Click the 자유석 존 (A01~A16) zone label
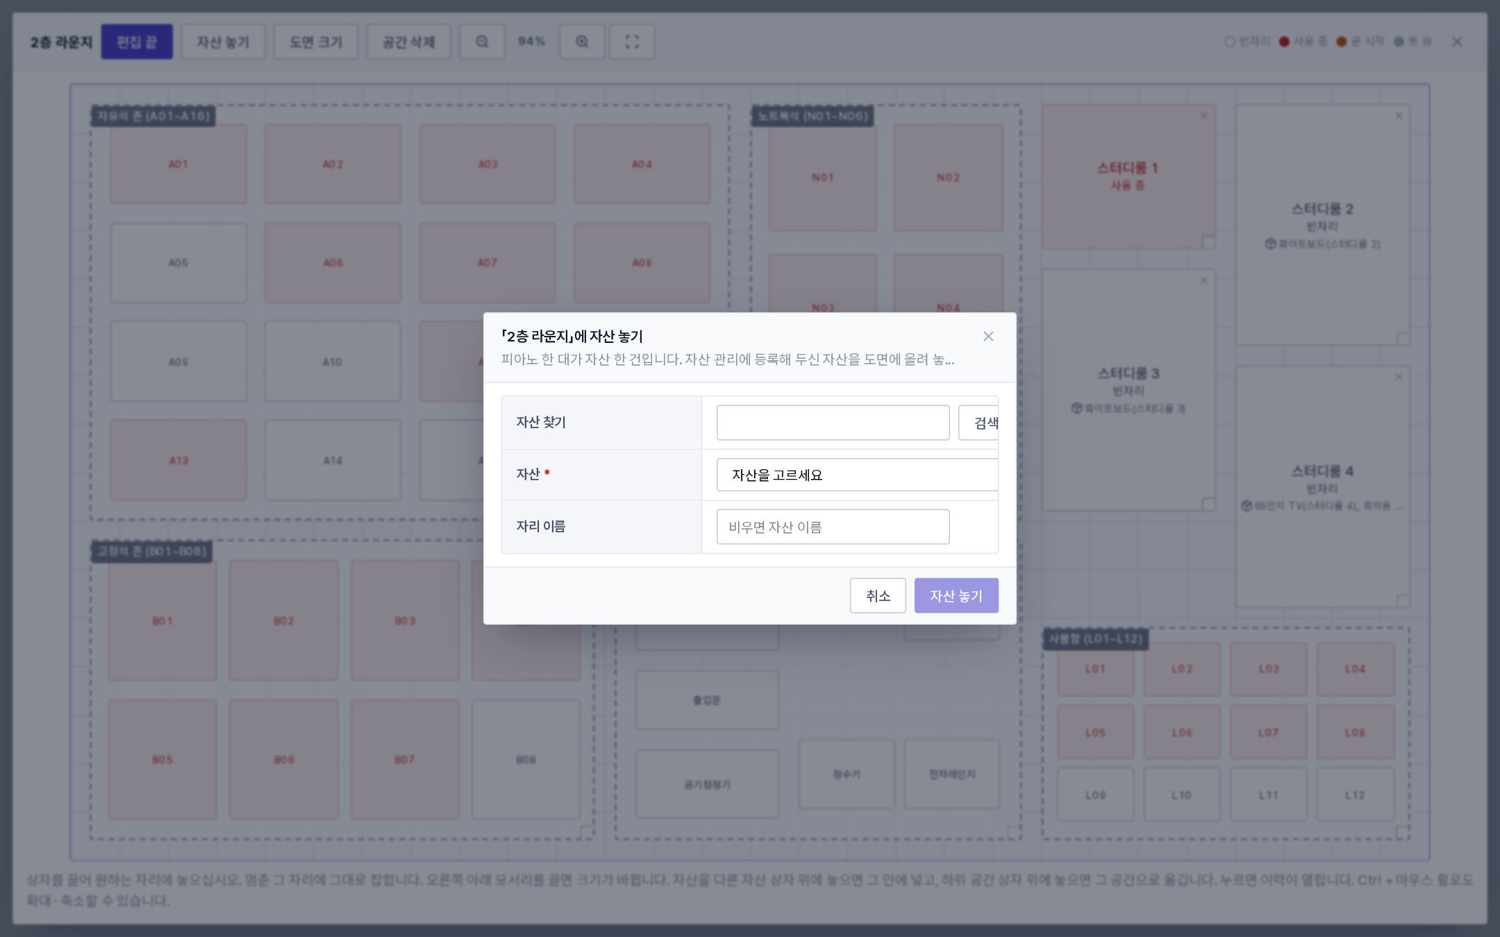This screenshot has width=1500, height=937. [x=153, y=116]
